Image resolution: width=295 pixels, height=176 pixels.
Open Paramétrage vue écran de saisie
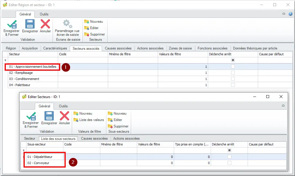tap(67, 28)
